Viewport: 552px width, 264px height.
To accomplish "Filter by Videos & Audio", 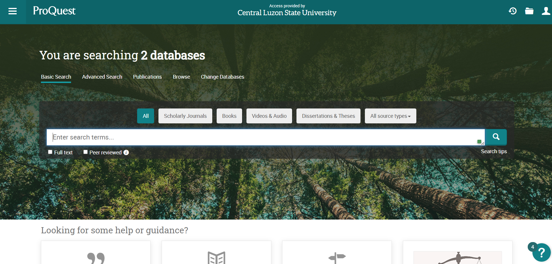I will pos(269,116).
